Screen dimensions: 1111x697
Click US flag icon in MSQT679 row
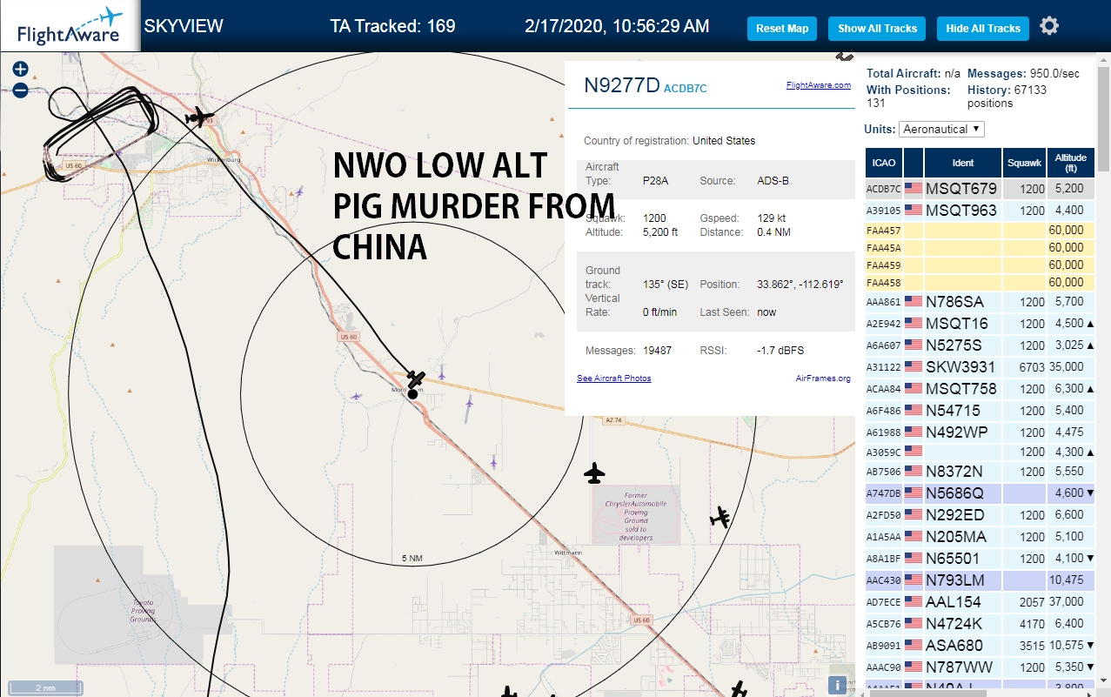tap(914, 188)
